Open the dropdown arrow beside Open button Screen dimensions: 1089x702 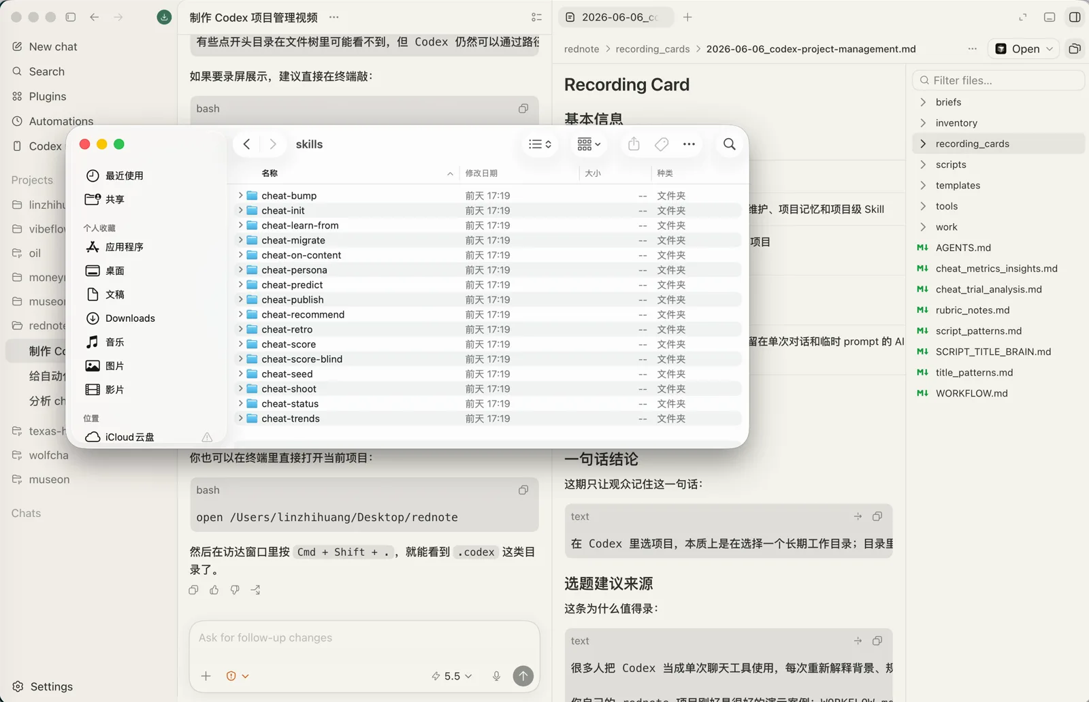[1050, 49]
